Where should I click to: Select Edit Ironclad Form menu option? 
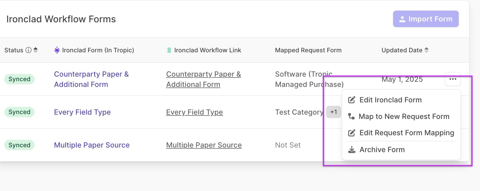[390, 100]
